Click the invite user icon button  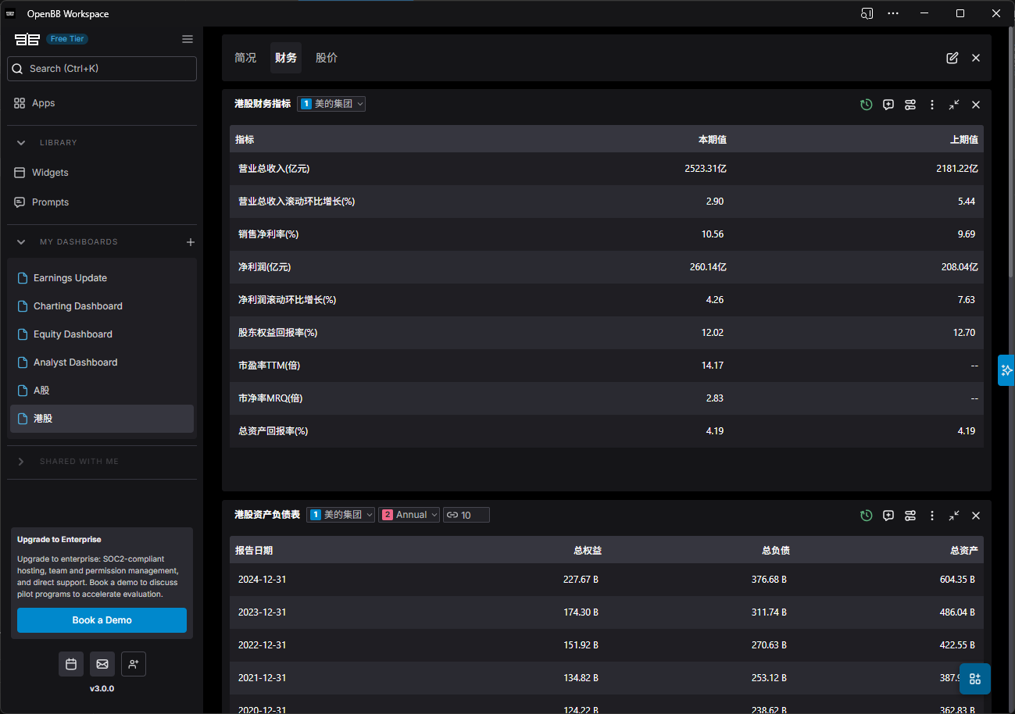pos(134,664)
